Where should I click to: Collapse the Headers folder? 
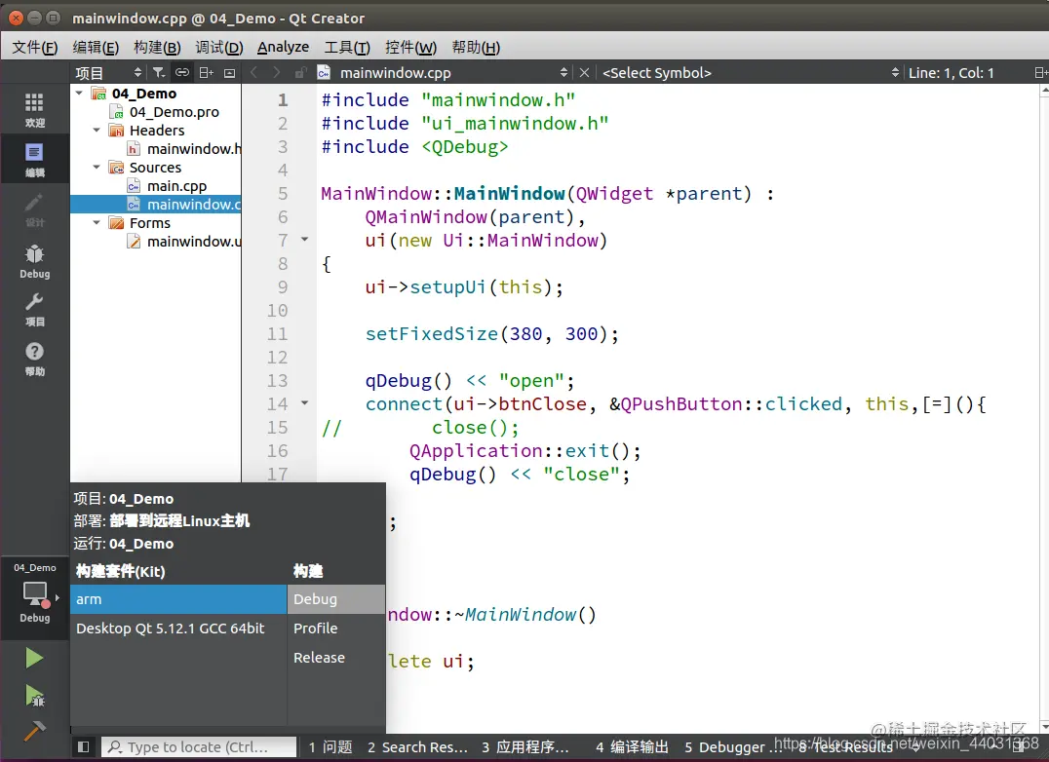(x=97, y=130)
